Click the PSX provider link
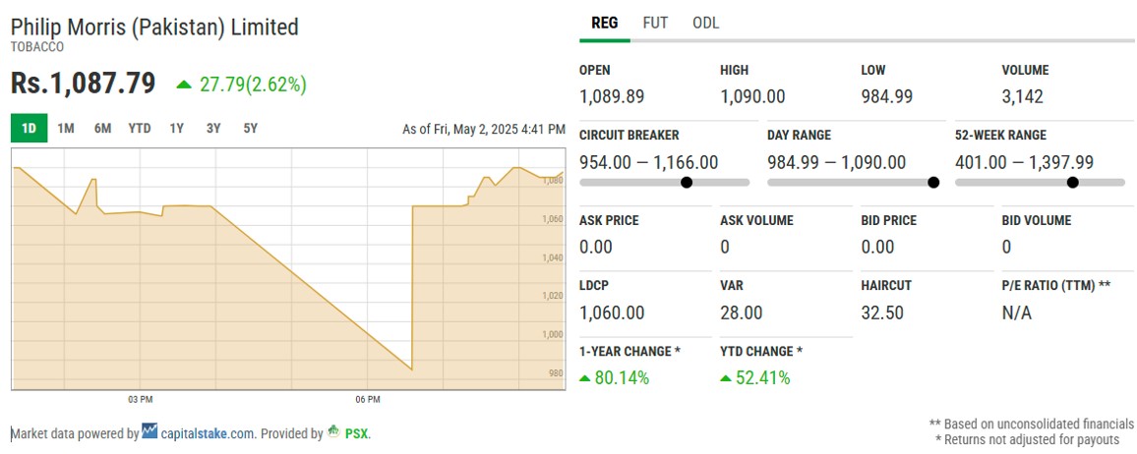The width and height of the screenshot is (1137, 454). click(356, 433)
